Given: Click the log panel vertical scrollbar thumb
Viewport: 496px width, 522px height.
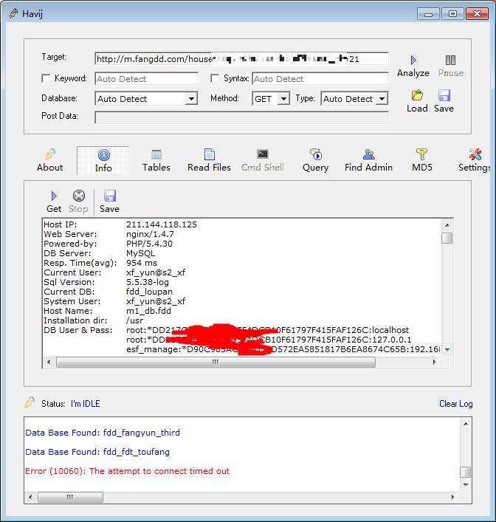Looking at the screenshot, I should click(466, 472).
